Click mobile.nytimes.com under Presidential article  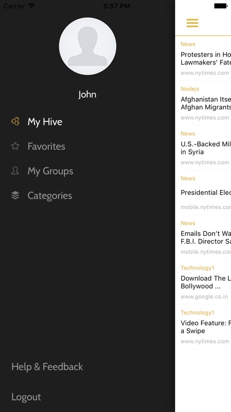click(206, 207)
